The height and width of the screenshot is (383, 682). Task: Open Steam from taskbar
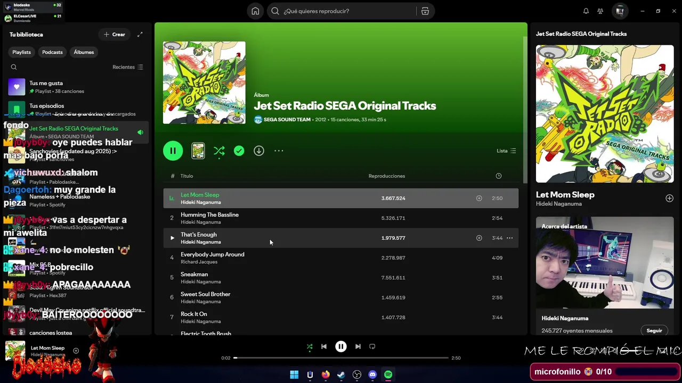point(341,375)
